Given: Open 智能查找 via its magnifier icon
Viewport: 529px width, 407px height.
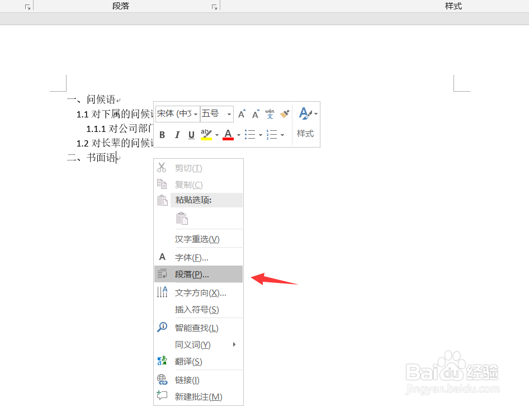Looking at the screenshot, I should point(162,327).
